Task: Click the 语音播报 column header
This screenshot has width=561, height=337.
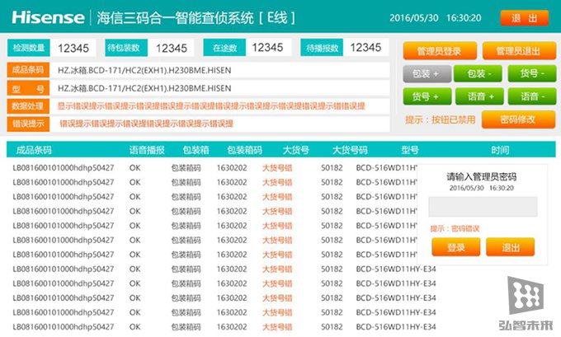Action: coord(147,150)
